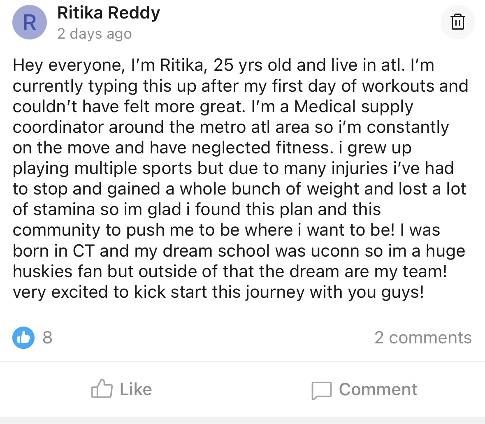Click the like reaction badge near the count

pos(23,338)
